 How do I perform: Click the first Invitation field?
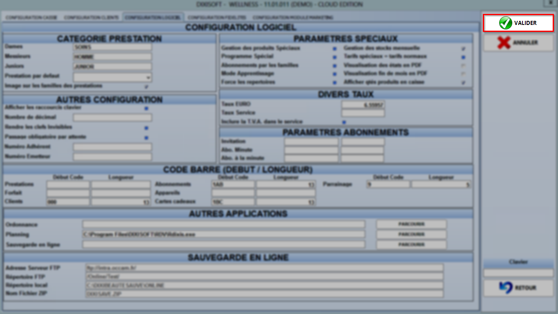[312, 142]
